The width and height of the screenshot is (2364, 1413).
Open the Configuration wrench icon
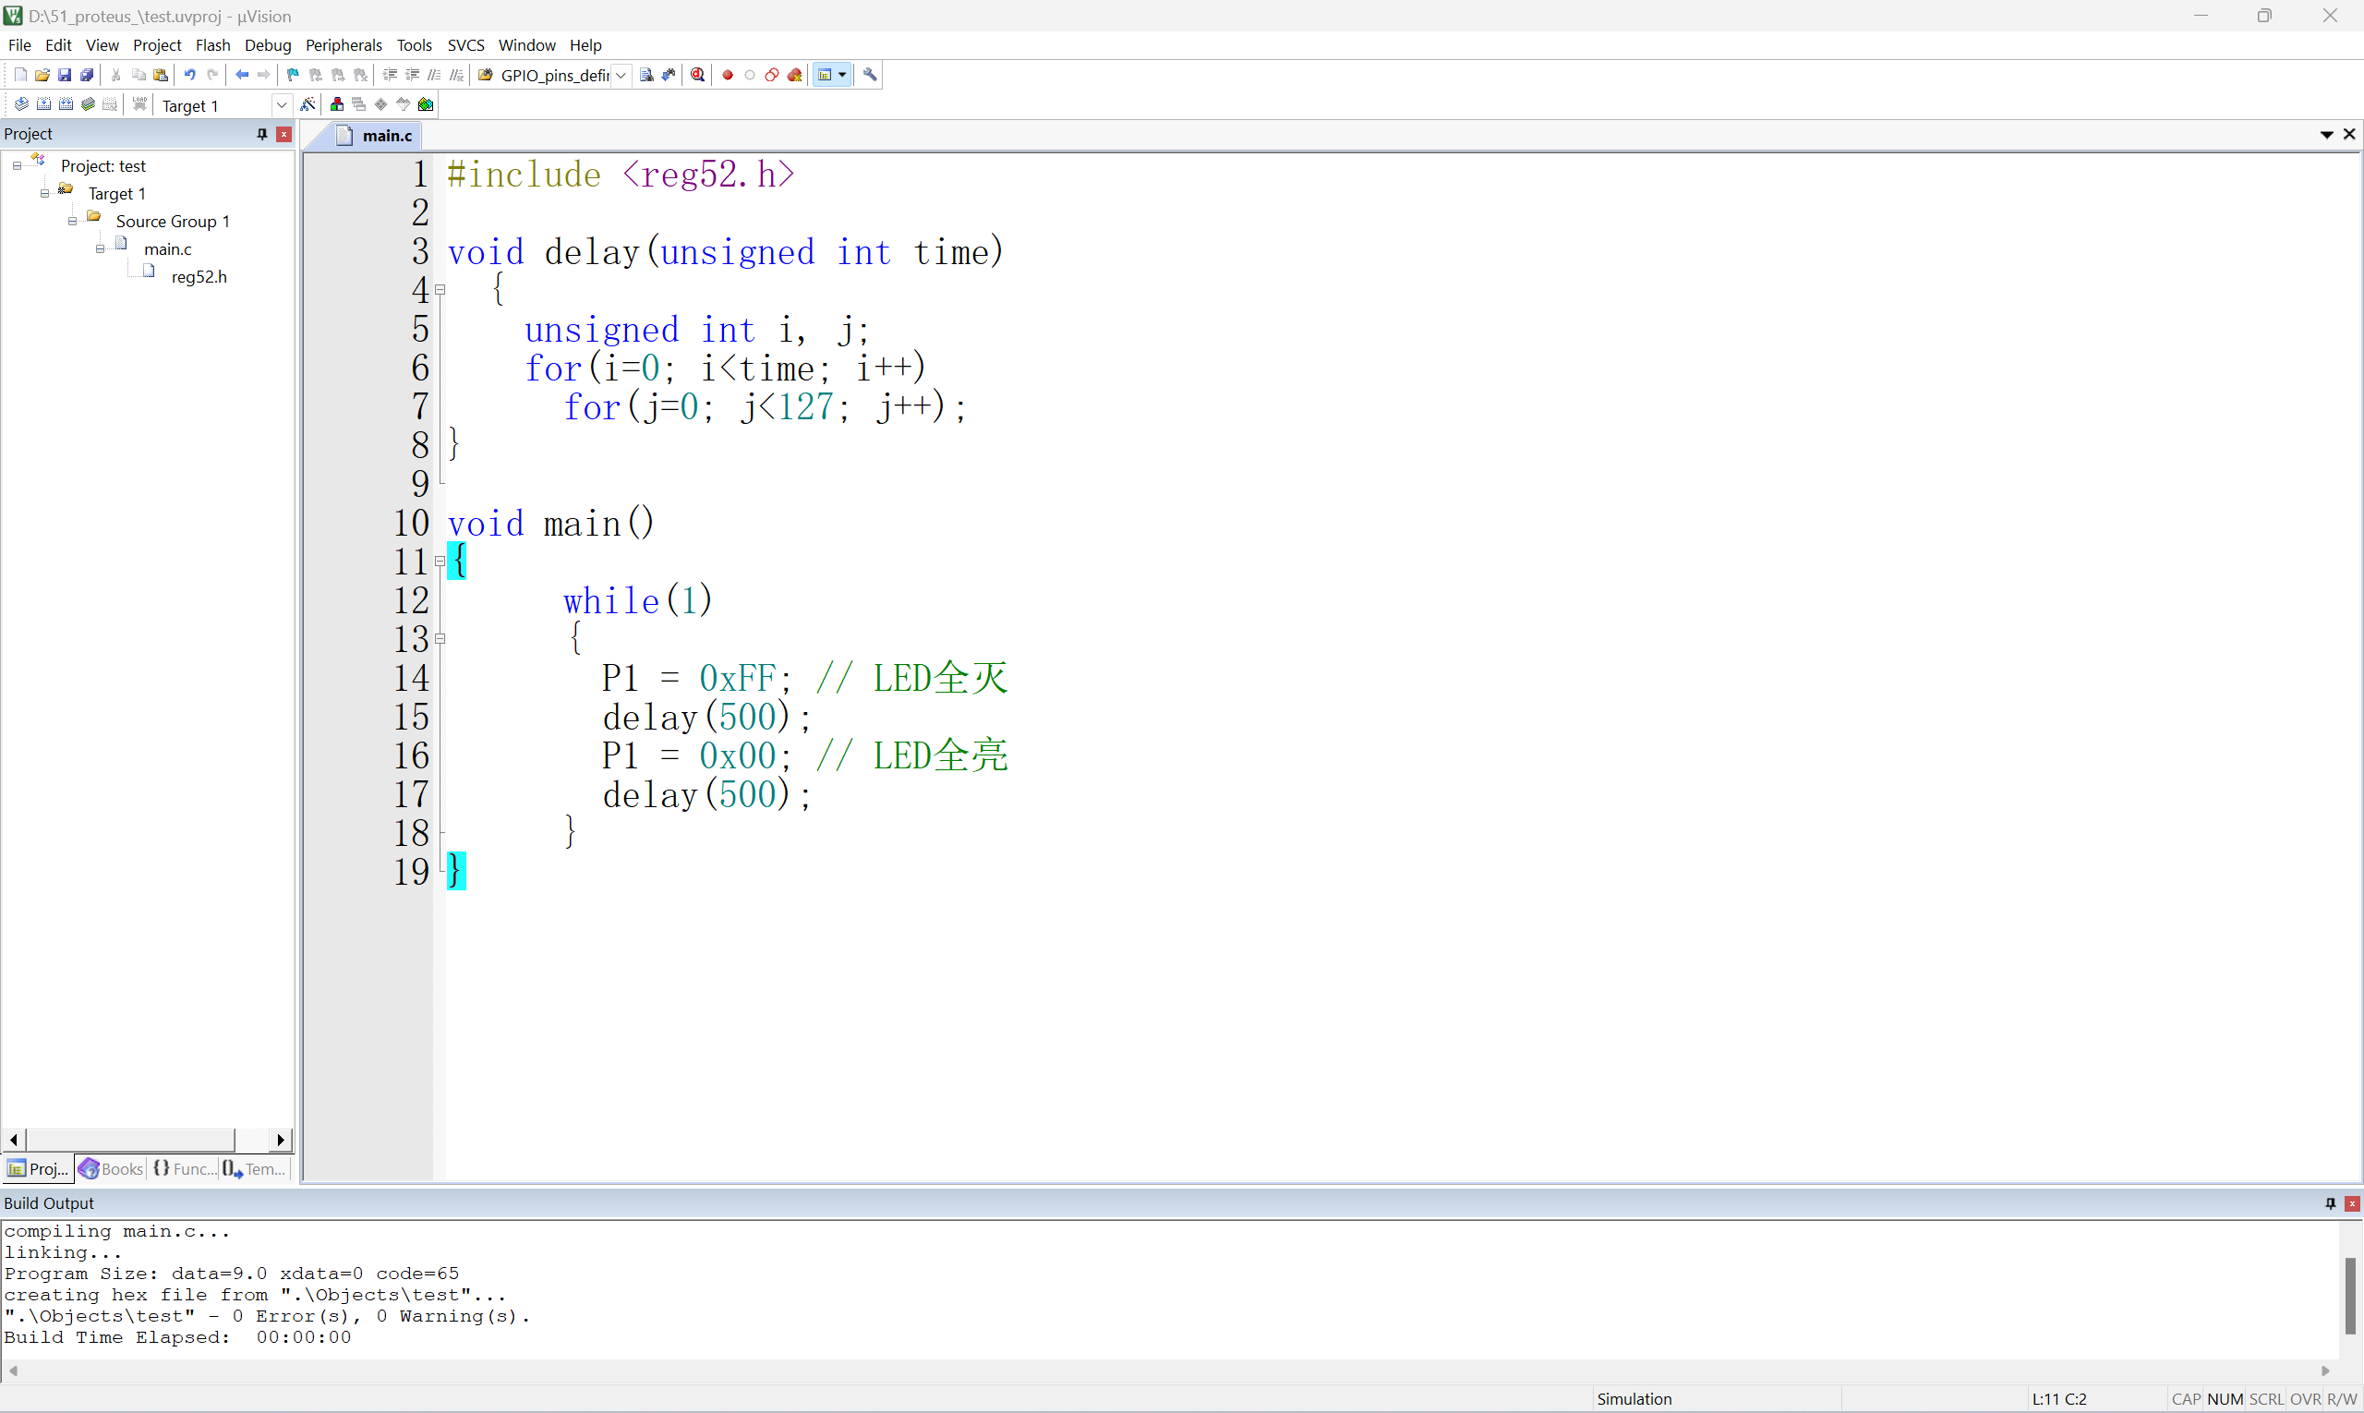point(870,75)
